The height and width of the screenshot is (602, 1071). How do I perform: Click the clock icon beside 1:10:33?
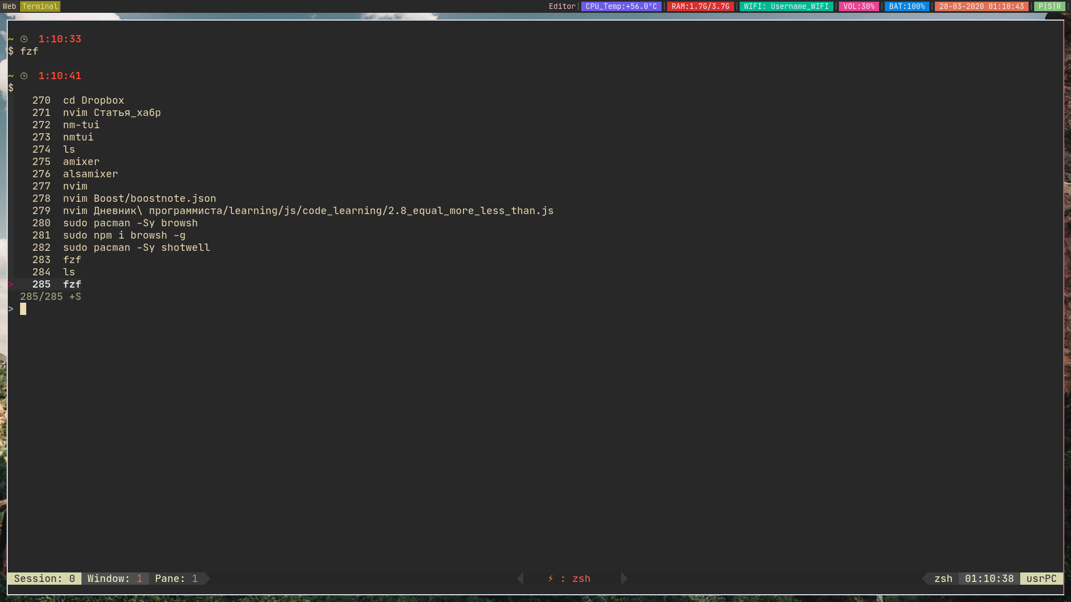click(x=24, y=39)
